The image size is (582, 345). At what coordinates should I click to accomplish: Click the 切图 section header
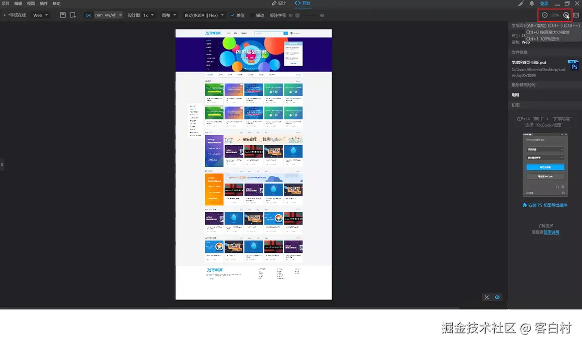click(x=515, y=105)
